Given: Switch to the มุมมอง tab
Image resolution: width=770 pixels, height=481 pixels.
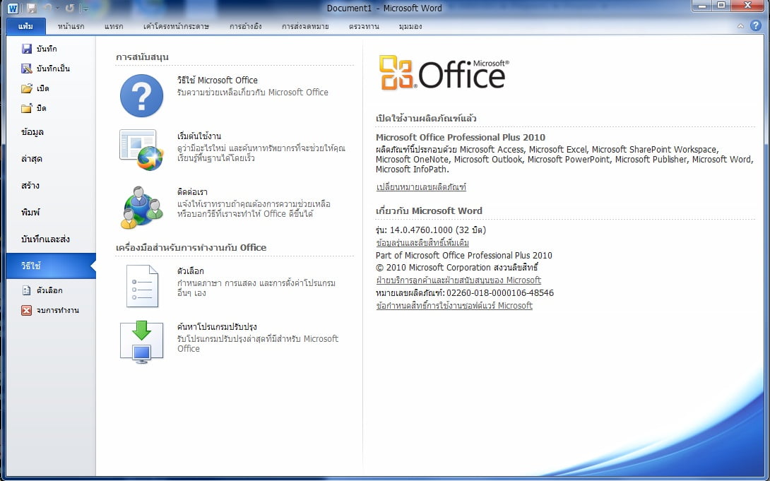Looking at the screenshot, I should 410,27.
